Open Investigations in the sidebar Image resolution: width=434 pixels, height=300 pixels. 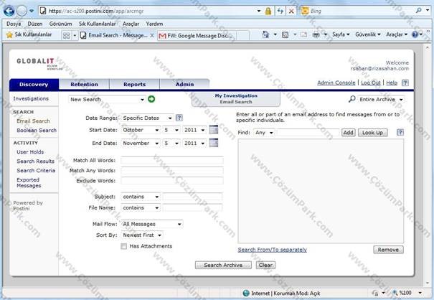(x=31, y=98)
